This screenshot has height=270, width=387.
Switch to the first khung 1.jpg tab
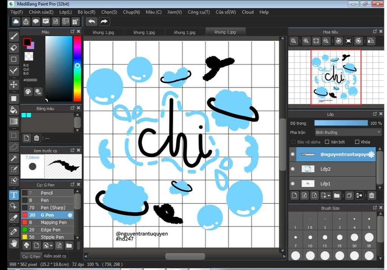pos(104,33)
